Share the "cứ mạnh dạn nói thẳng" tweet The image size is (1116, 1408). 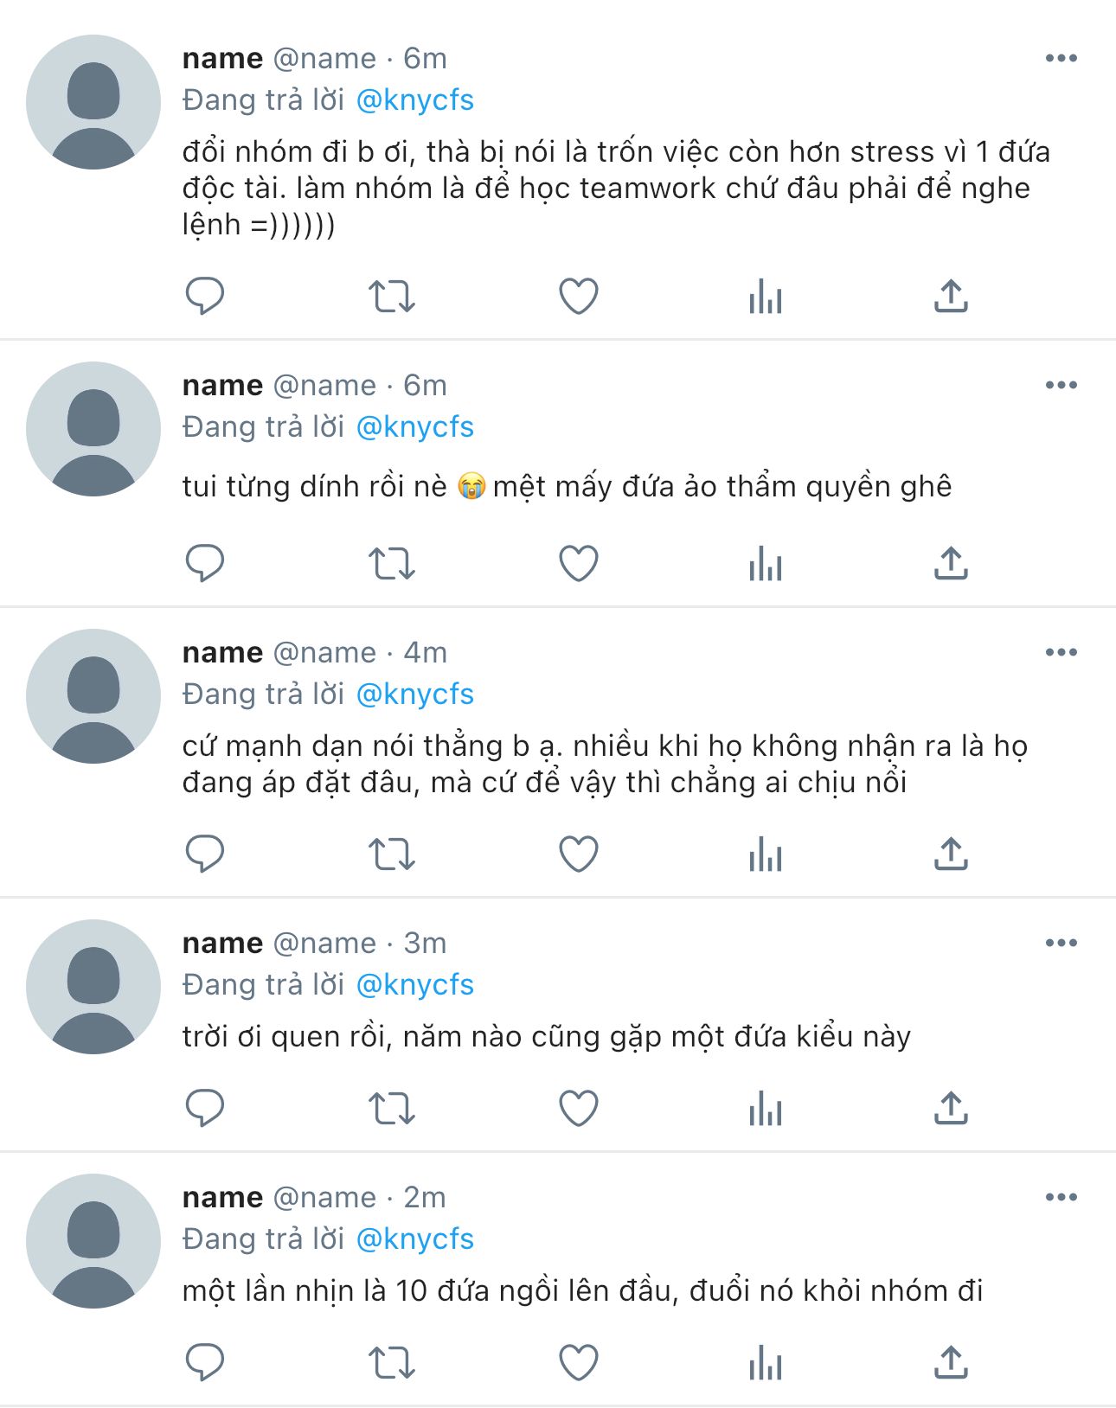coord(951,854)
